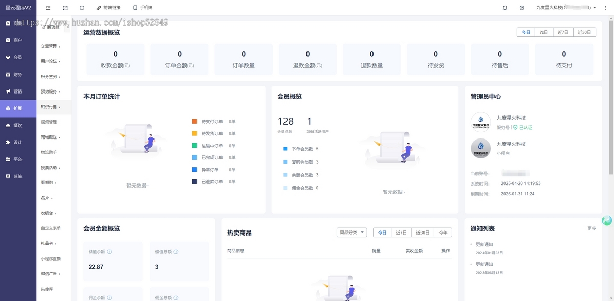The height and width of the screenshot is (301, 614).
Task: Click the 扩展 extension puzzle icon
Action: pyautogui.click(x=8, y=108)
